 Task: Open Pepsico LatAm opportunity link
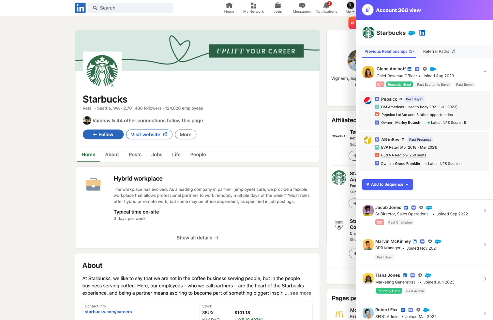point(394,115)
